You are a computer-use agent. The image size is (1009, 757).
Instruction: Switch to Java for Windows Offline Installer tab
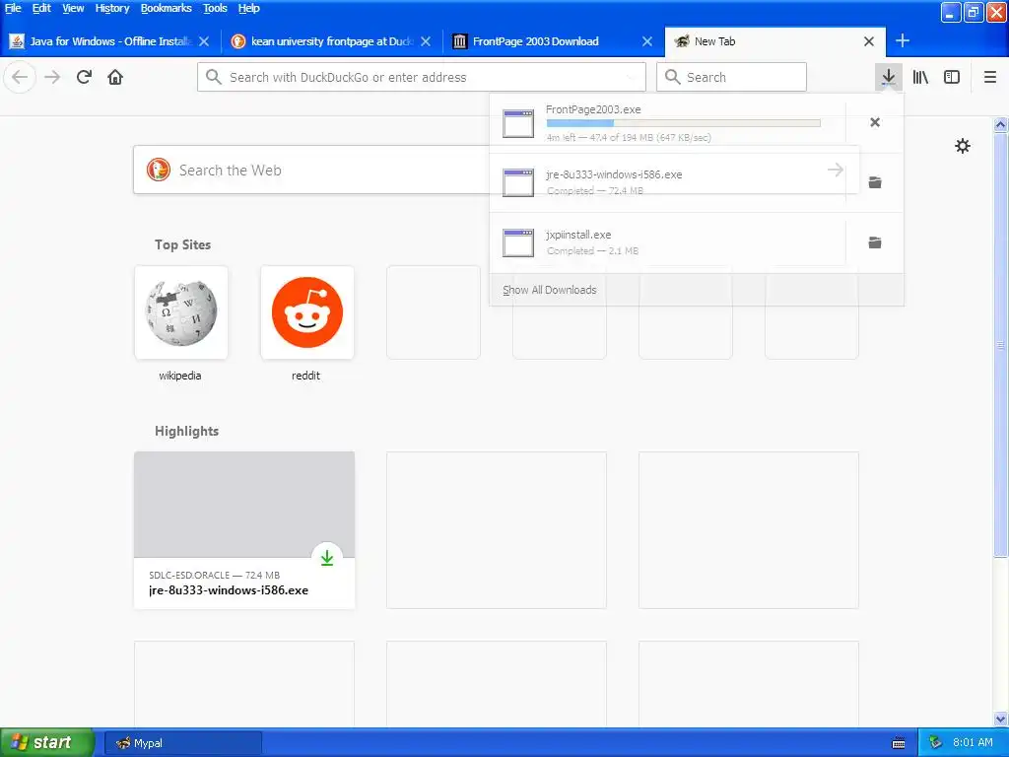point(110,41)
